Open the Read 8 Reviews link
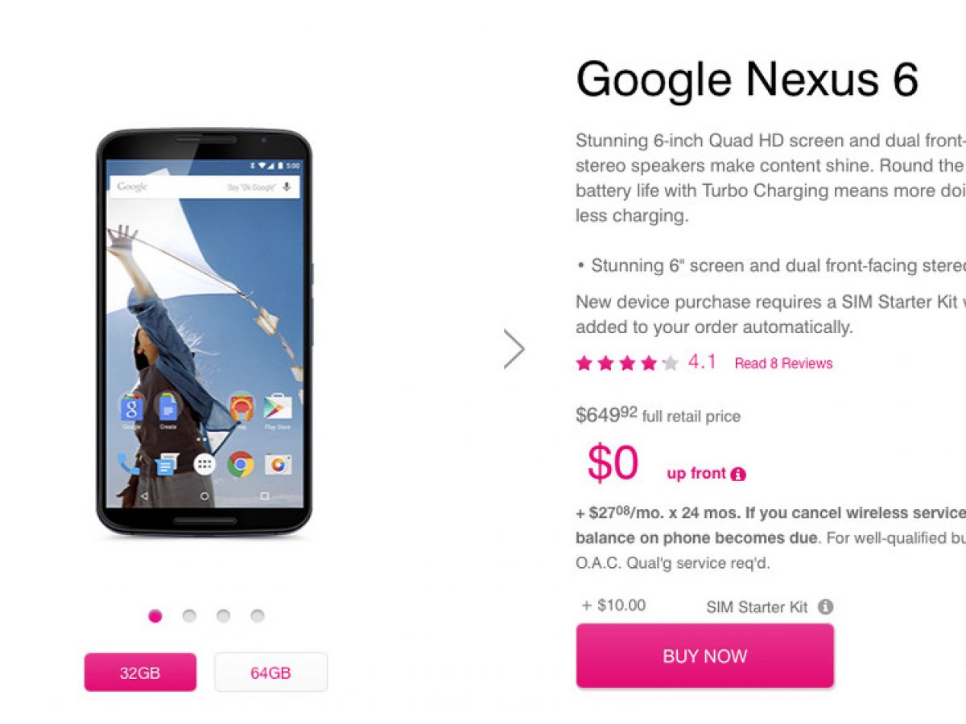 [x=783, y=364]
